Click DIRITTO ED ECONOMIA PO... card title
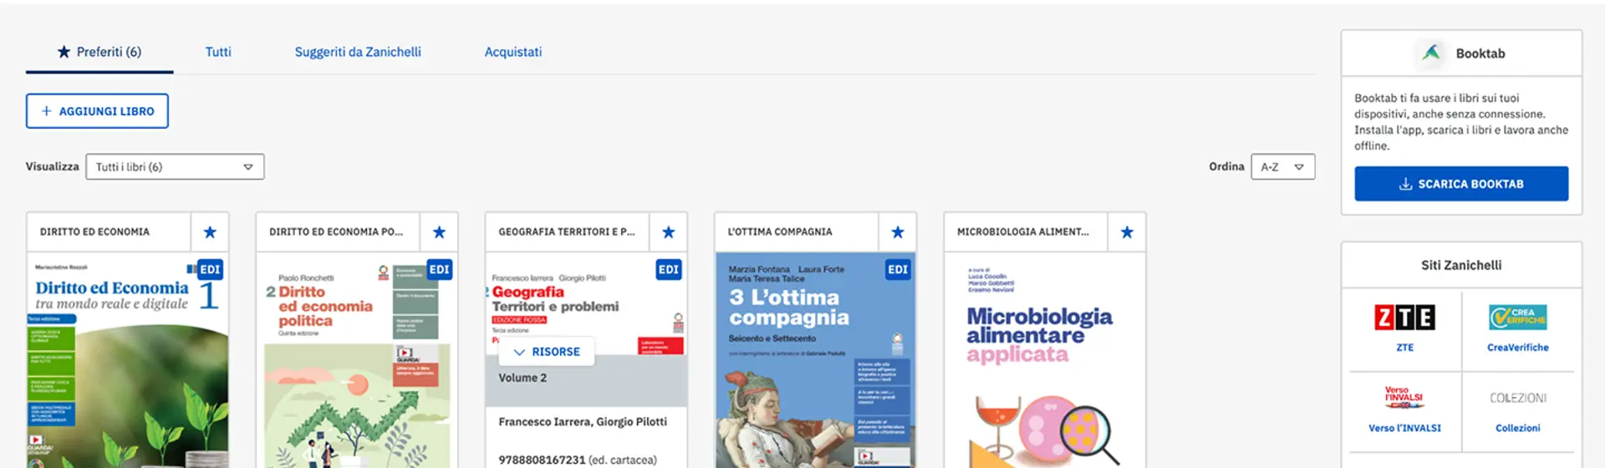This screenshot has height=468, width=1605. (336, 232)
